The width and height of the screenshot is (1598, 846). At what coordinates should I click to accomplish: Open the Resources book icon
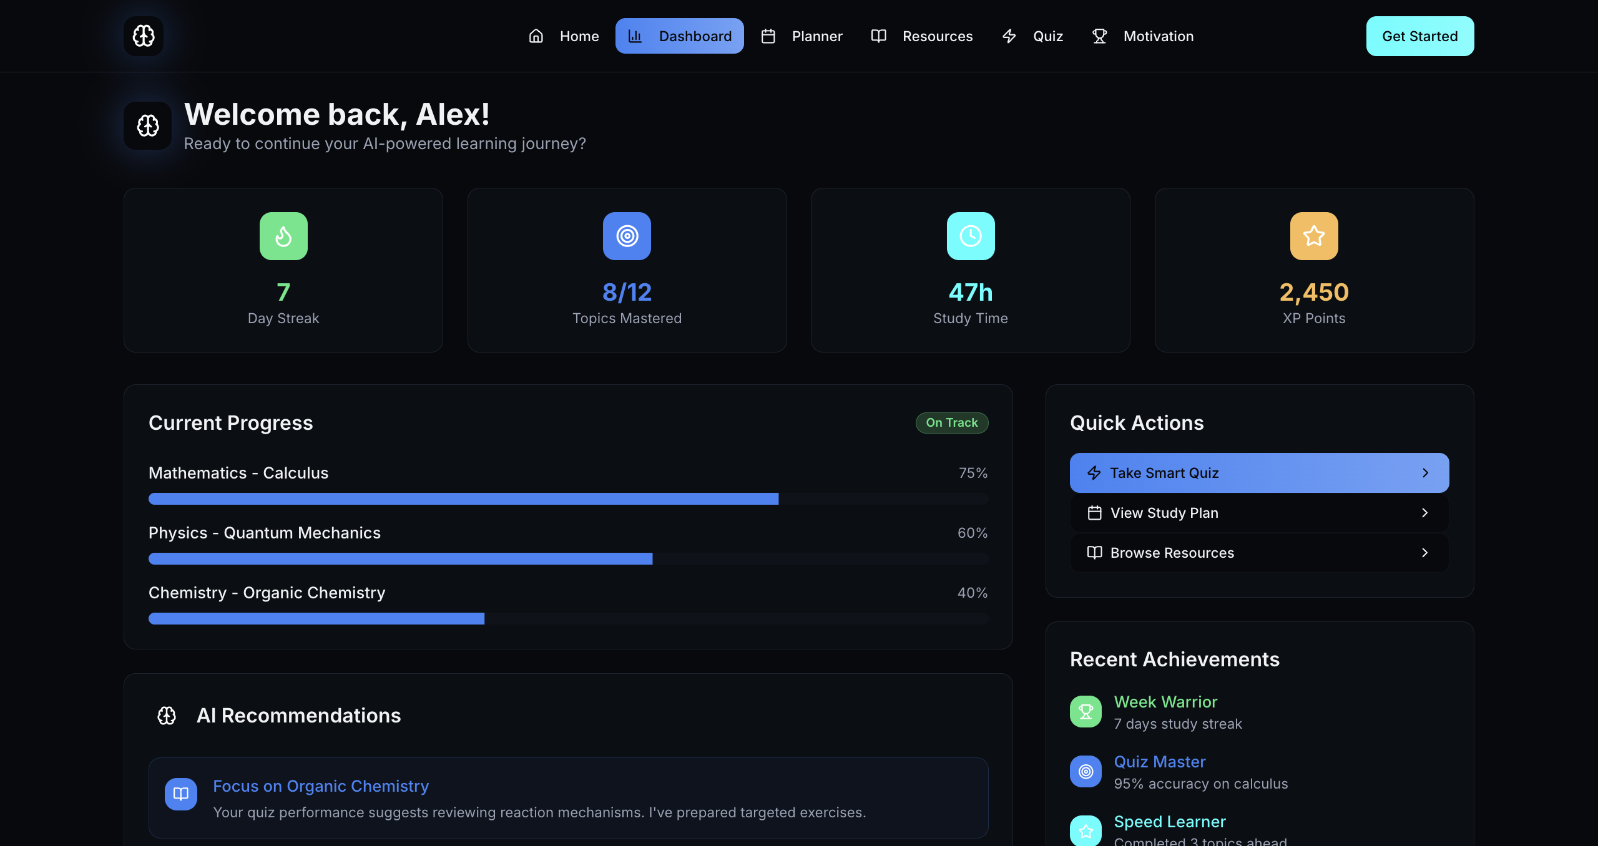pyautogui.click(x=878, y=36)
